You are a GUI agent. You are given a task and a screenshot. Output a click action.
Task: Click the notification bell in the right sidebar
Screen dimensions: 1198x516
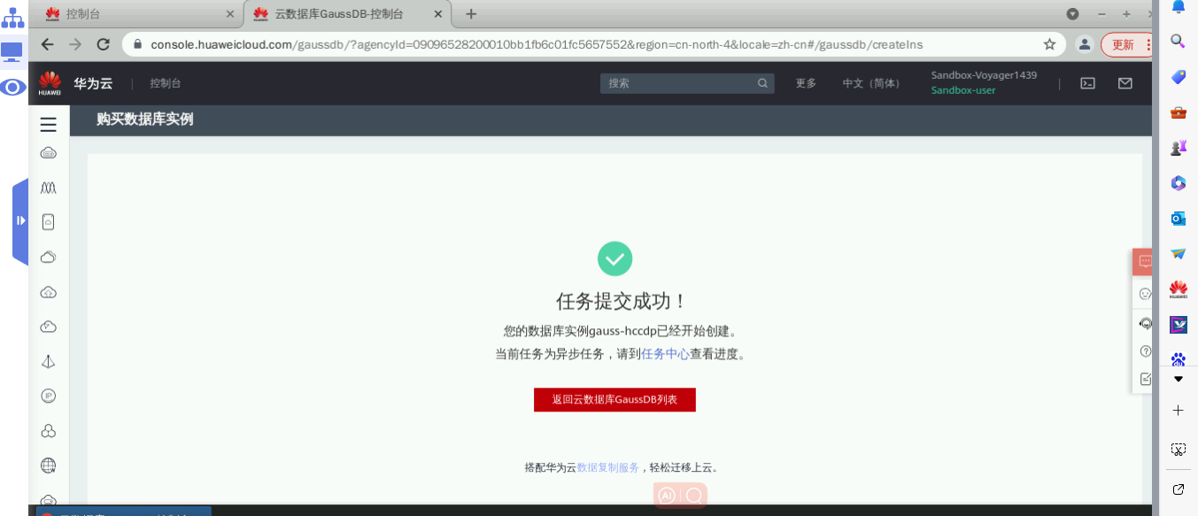(x=1179, y=7)
